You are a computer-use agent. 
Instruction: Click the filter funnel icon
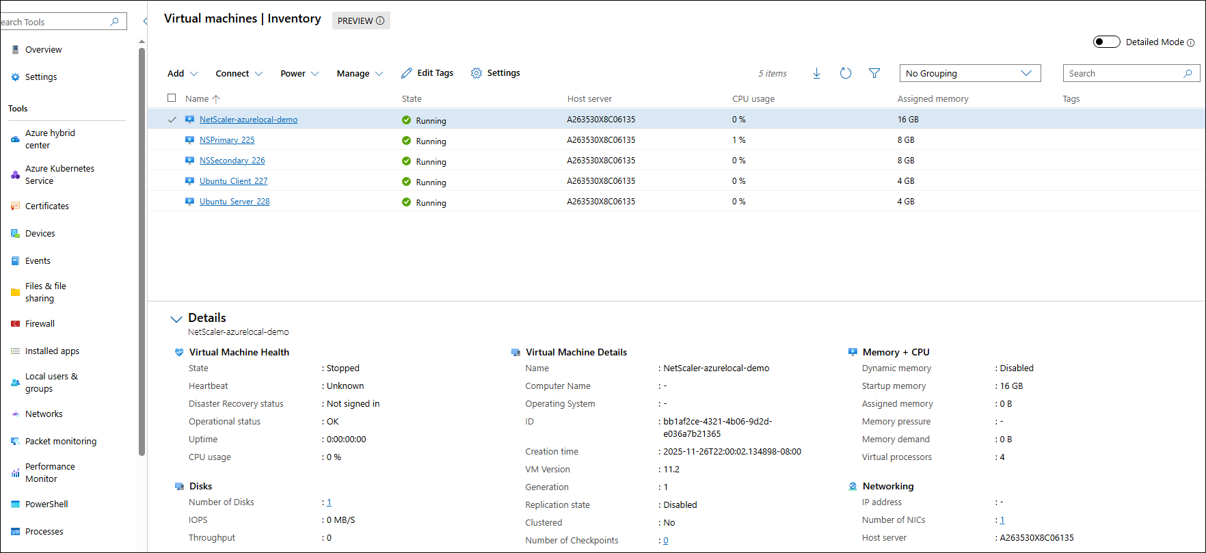coord(874,73)
